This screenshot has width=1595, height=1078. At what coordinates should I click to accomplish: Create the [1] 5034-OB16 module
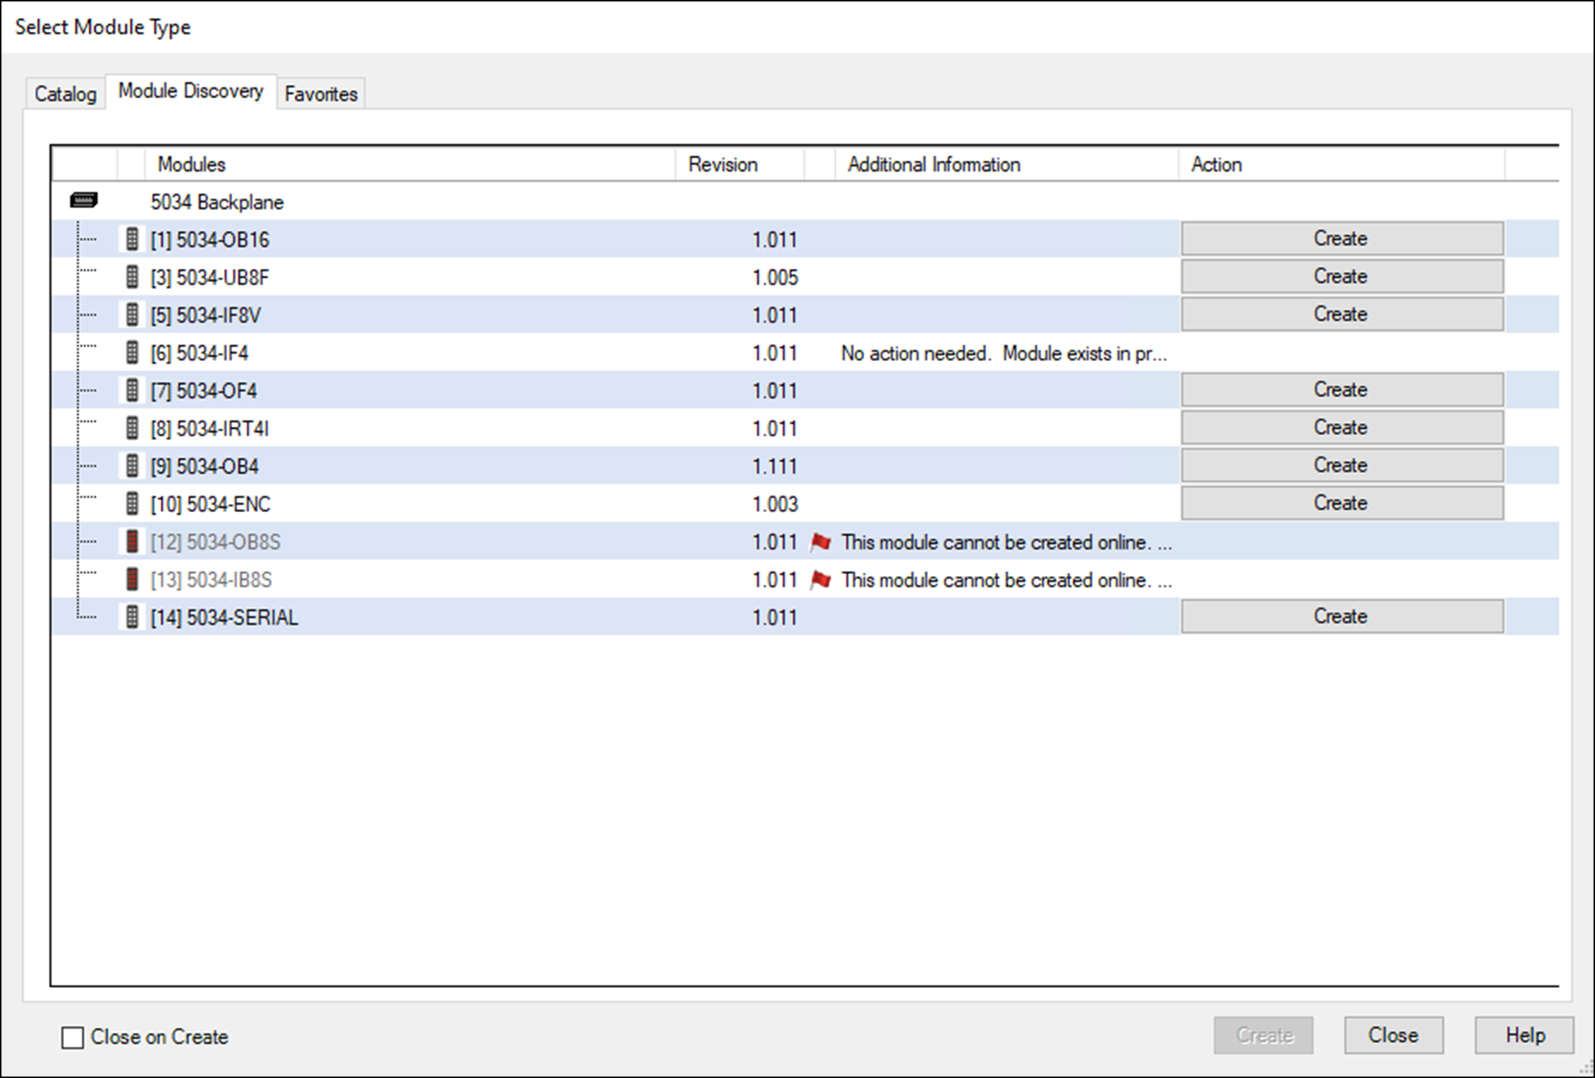1342,239
